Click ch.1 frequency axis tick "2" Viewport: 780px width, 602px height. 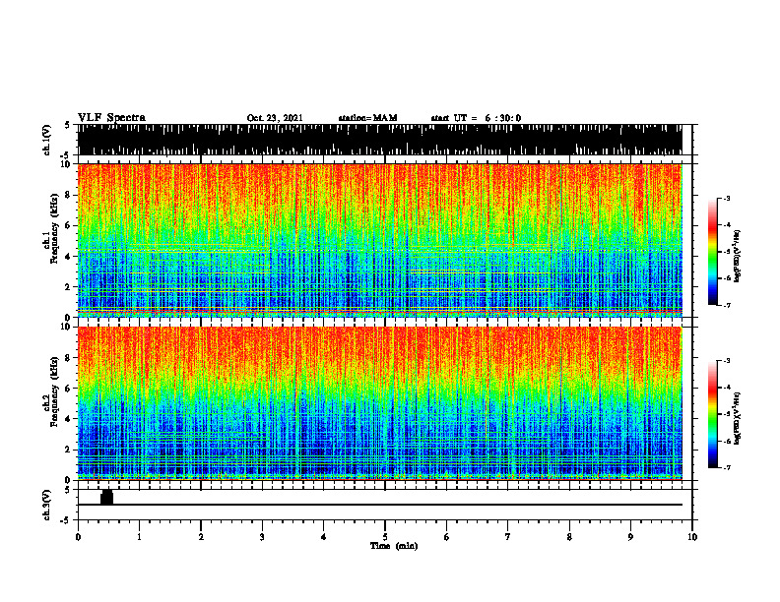70,286
